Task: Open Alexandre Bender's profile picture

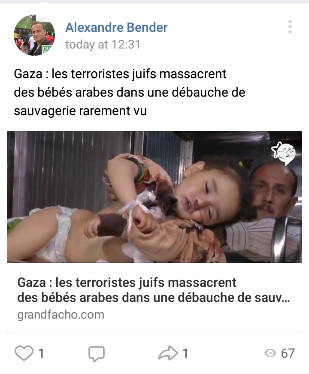Action: [x=34, y=35]
